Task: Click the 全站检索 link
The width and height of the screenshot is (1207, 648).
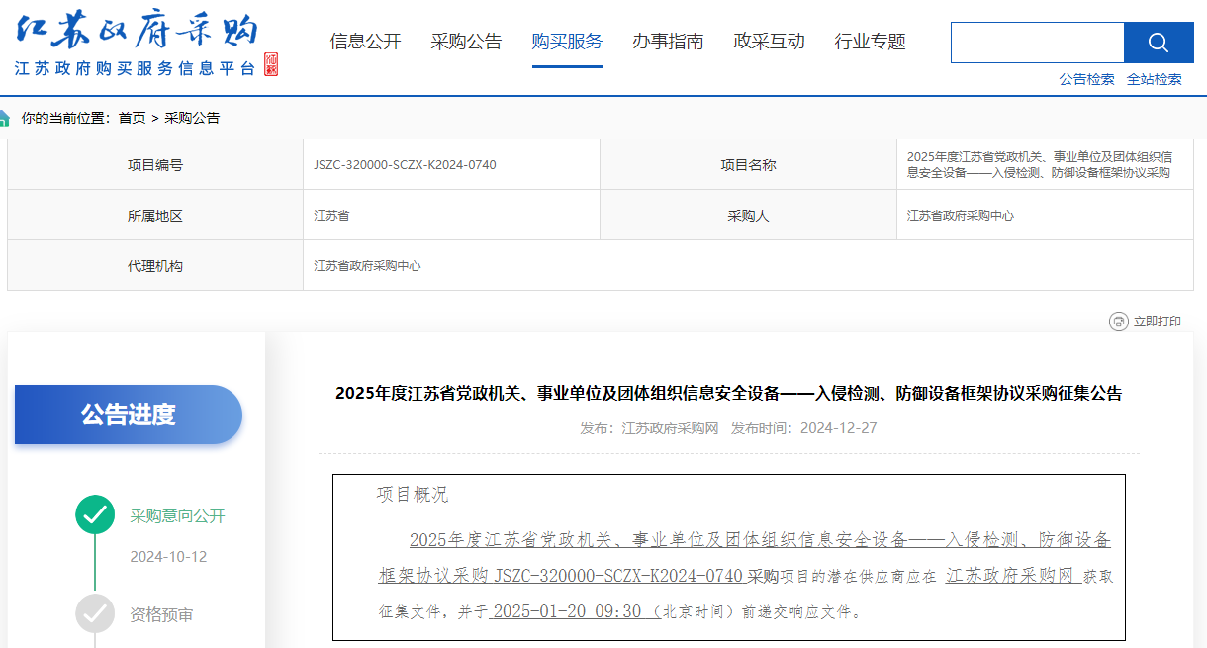Action: click(x=1154, y=79)
